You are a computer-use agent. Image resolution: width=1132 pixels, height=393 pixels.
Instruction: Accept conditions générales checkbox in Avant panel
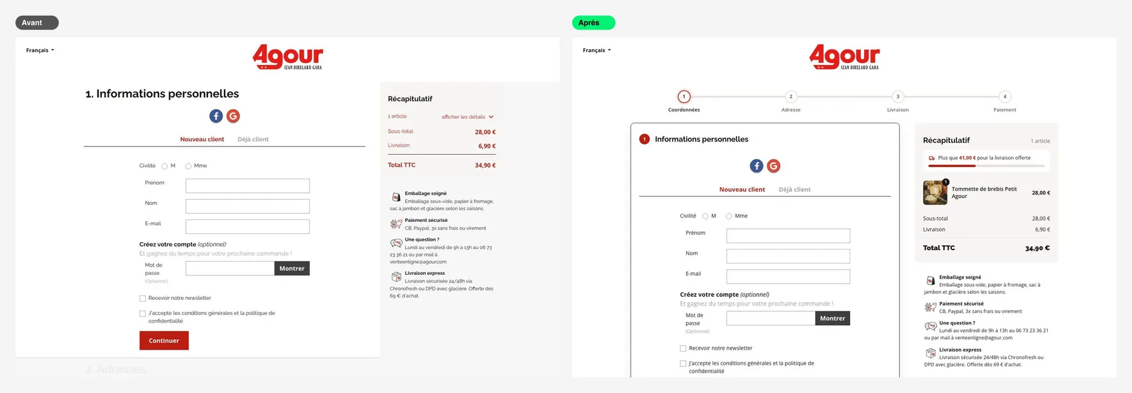pos(143,313)
